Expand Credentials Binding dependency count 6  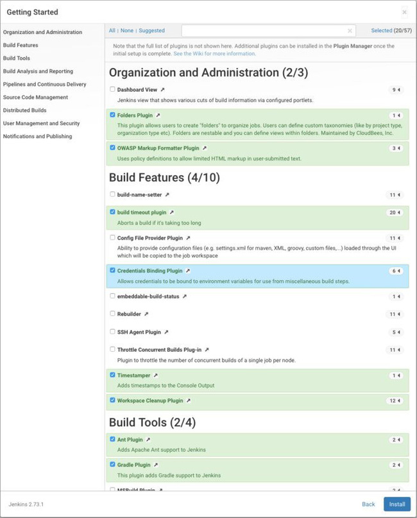point(396,271)
